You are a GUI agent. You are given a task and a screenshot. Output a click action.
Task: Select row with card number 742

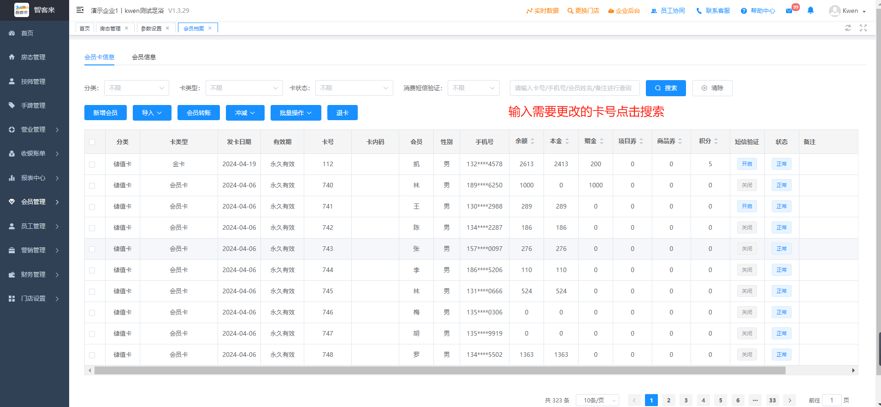pyautogui.click(x=92, y=228)
